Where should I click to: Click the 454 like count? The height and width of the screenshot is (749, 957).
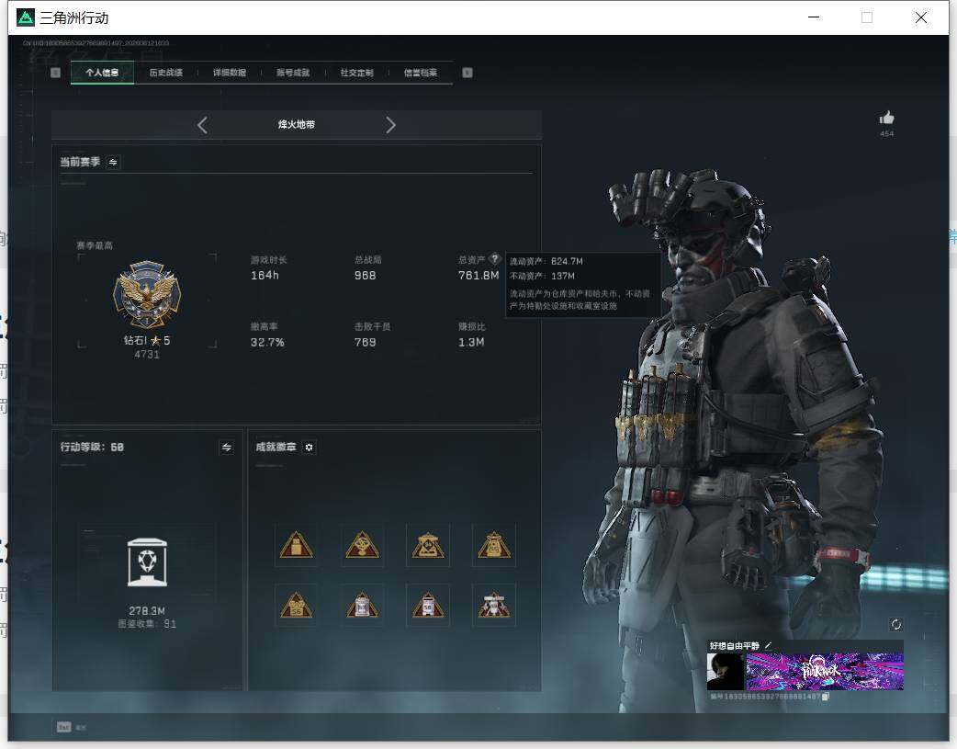(887, 134)
